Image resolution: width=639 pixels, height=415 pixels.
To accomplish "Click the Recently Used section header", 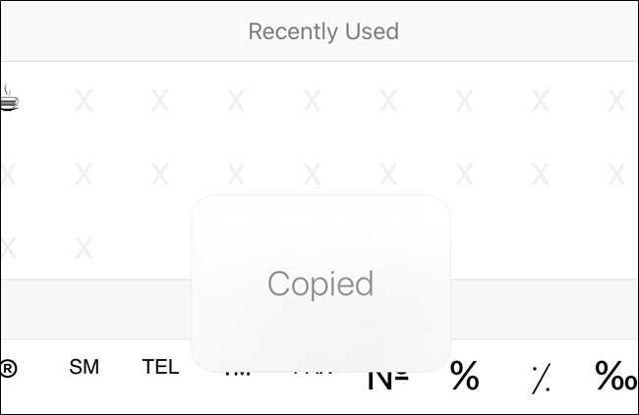I will (323, 31).
